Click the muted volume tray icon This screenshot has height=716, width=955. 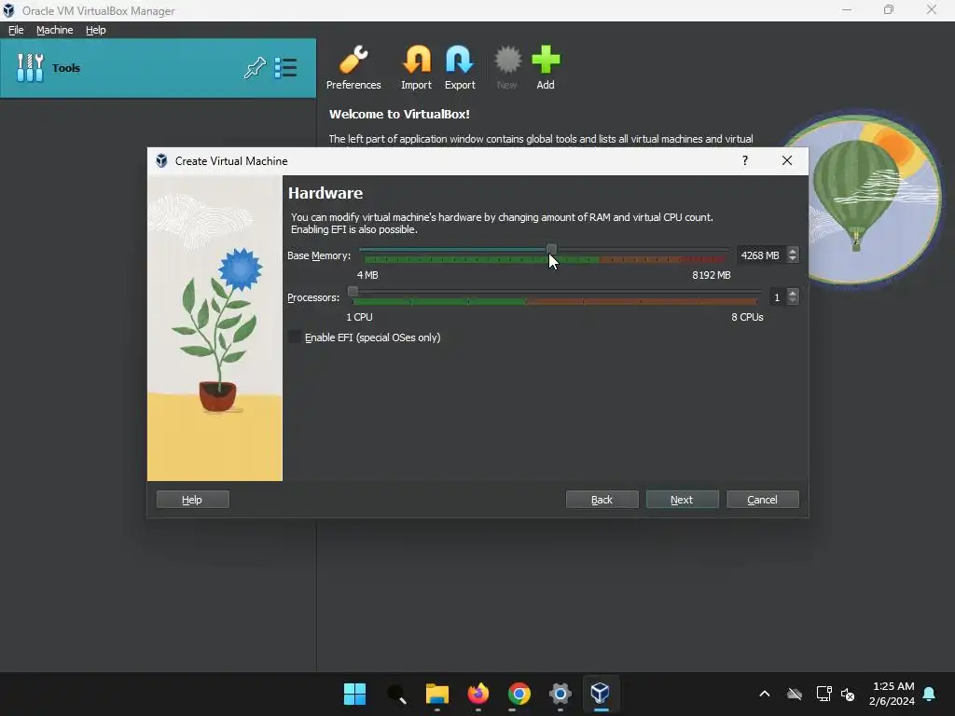[x=848, y=694]
